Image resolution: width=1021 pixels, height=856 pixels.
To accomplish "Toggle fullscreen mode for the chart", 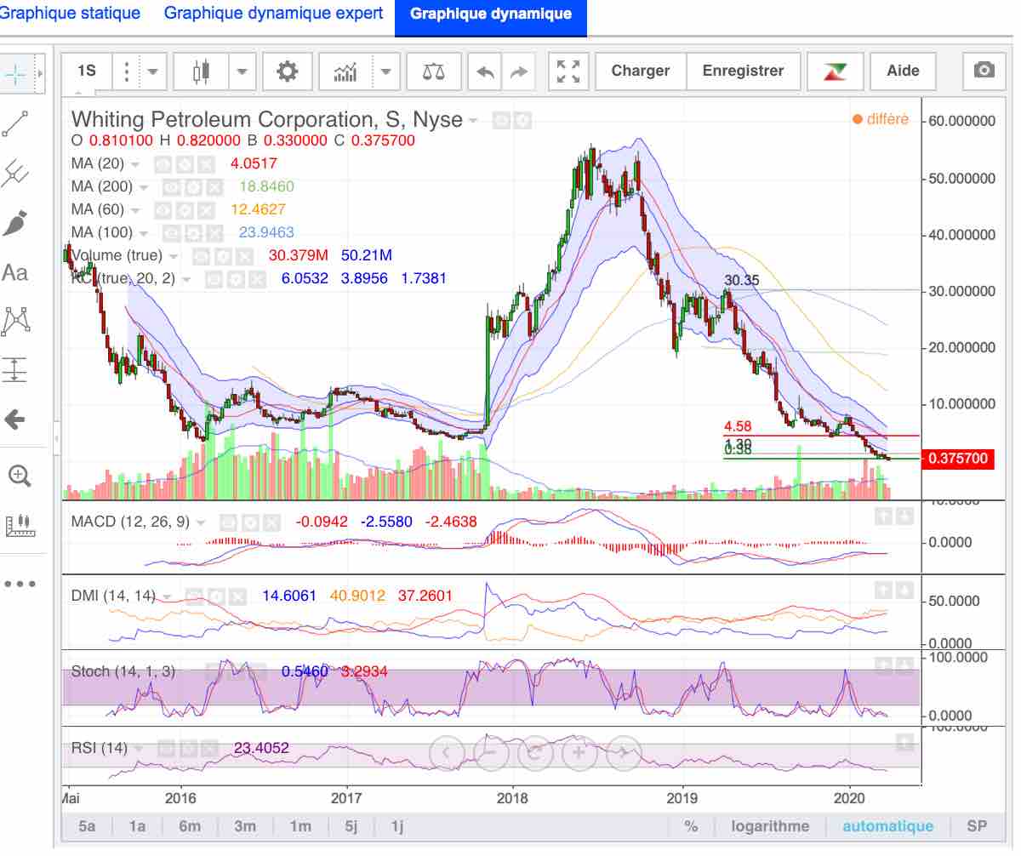I will 568,71.
